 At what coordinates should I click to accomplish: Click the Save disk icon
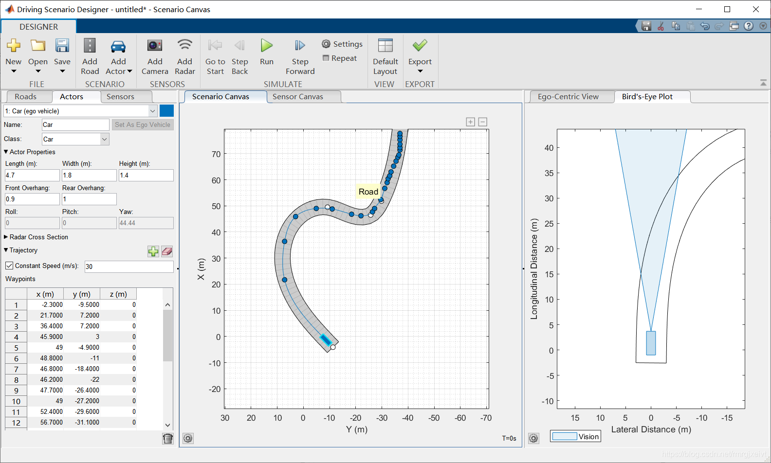coord(62,46)
